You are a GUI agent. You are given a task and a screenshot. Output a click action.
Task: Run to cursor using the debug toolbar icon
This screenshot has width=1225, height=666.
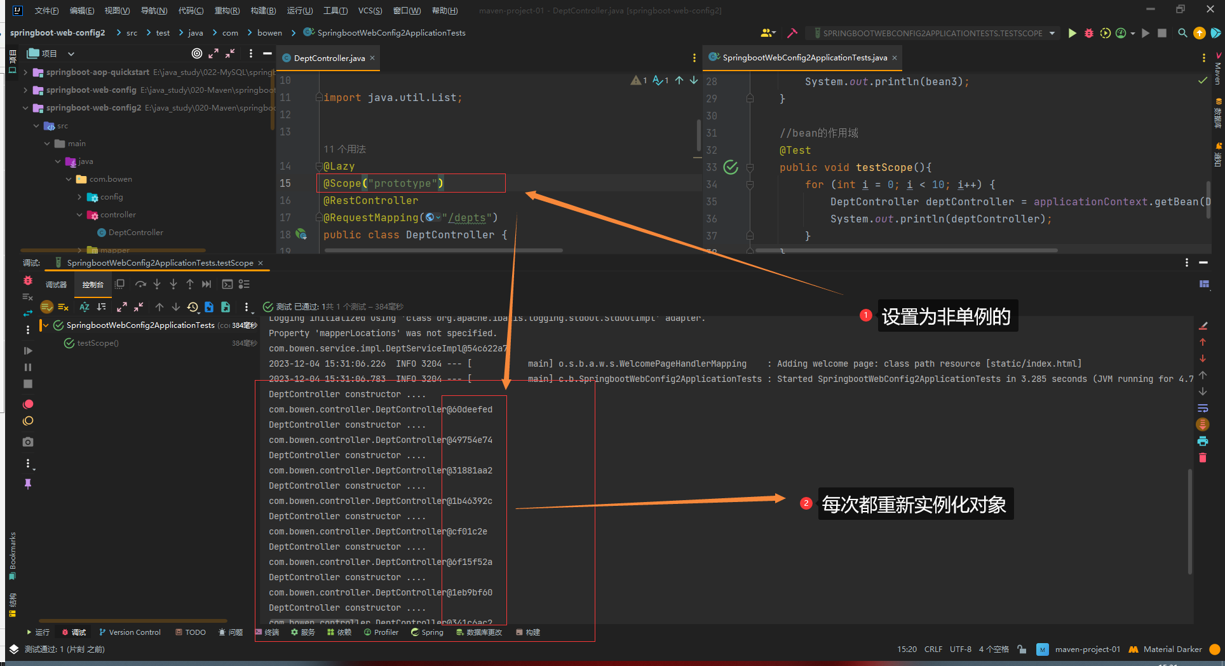point(206,284)
